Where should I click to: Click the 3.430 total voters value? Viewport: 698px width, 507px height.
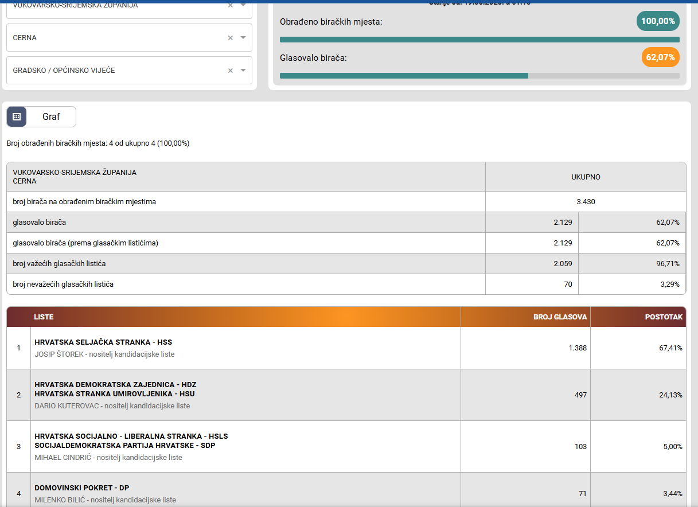tap(586, 202)
